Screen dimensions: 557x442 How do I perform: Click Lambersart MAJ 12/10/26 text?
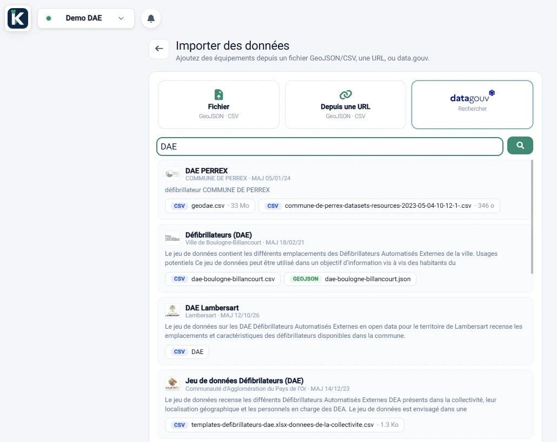point(222,316)
